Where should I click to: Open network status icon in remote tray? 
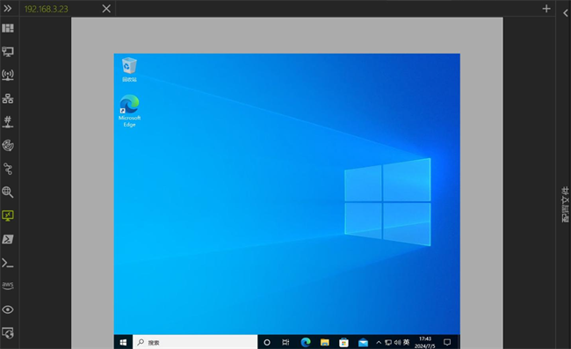(388, 343)
